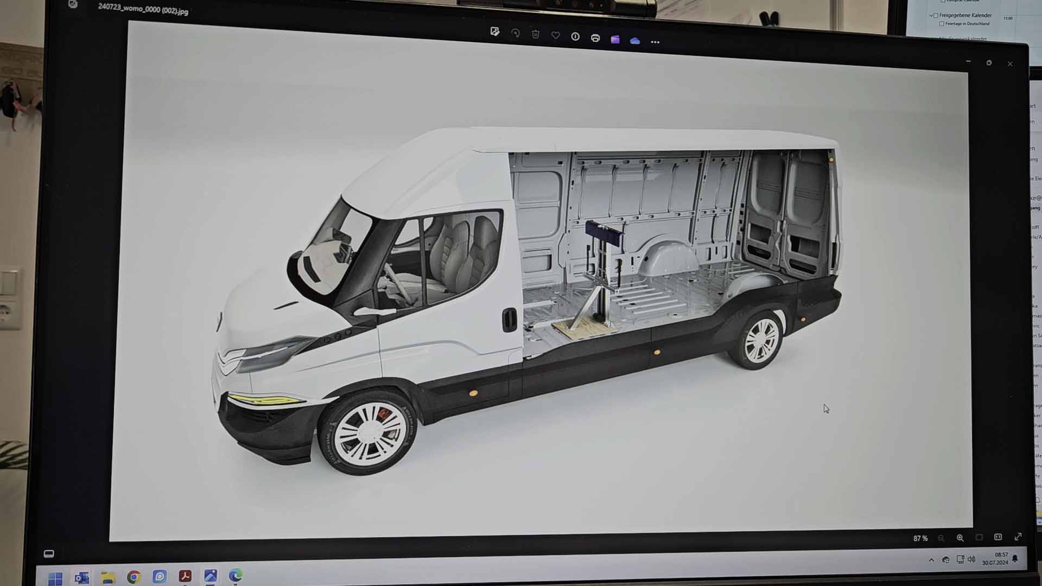This screenshot has width=1042, height=586.
Task: Toggle the filmstrip icon at bottom left
Action: click(49, 553)
